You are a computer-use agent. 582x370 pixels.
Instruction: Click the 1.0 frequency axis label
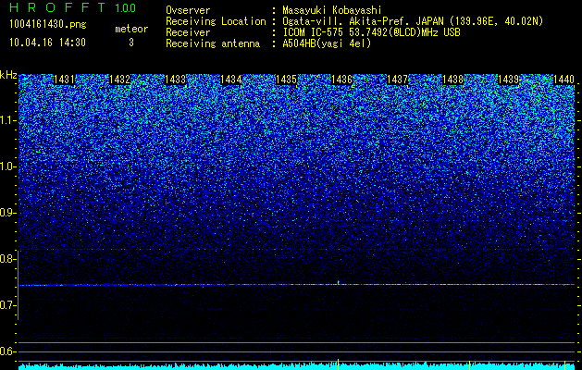tap(9, 167)
